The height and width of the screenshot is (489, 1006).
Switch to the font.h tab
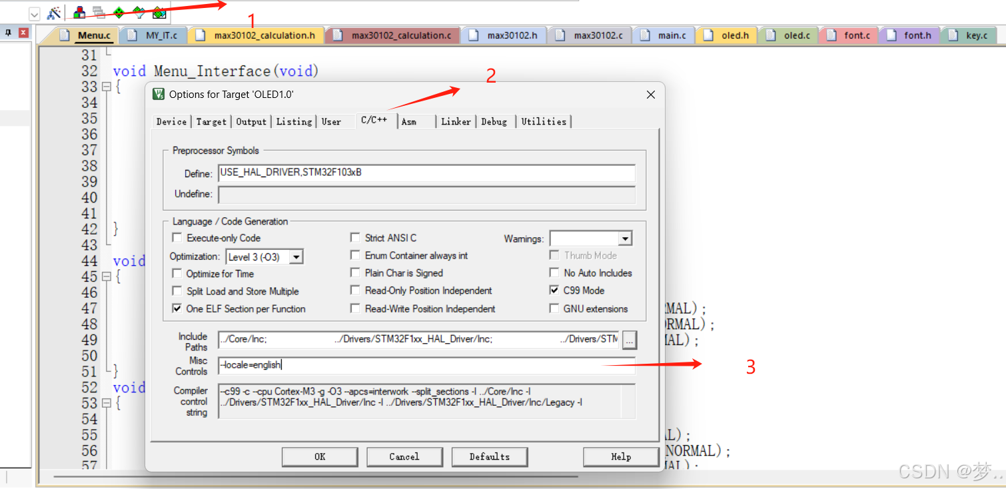[909, 35]
